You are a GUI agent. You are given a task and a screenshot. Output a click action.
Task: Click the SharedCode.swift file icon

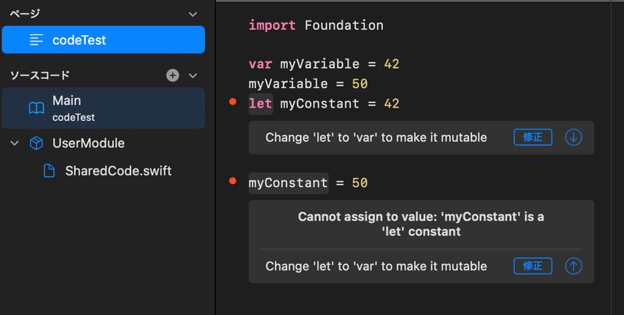[48, 171]
